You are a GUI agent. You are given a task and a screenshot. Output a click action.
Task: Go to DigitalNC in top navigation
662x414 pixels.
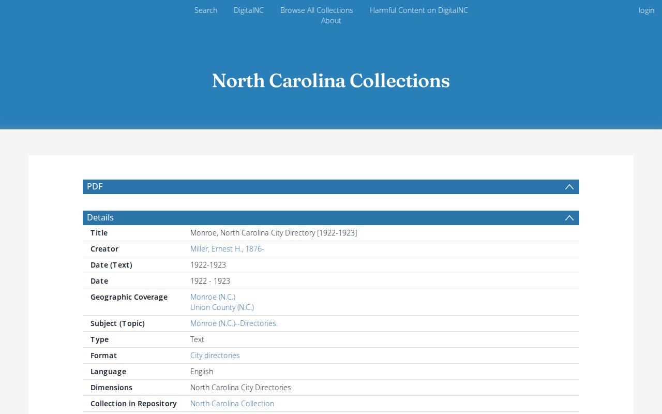click(249, 10)
